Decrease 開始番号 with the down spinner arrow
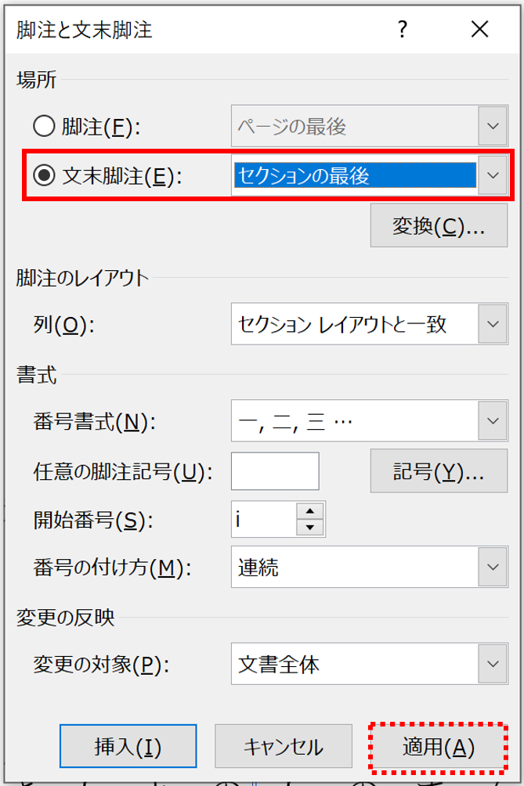The width and height of the screenshot is (524, 786). click(x=310, y=528)
